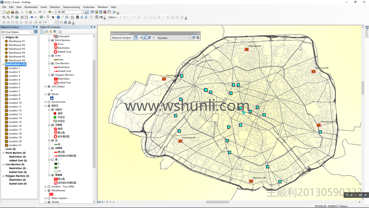Zoom to Full Extent globe icon

coord(17,17)
